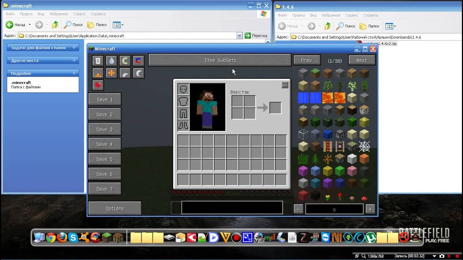463x260 pixels.
Task: Click the crafting output slot
Action: pos(275,108)
